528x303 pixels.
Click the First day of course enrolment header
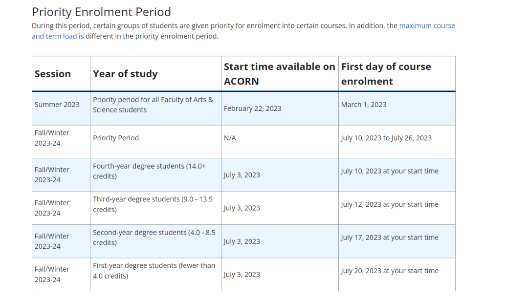coord(386,74)
